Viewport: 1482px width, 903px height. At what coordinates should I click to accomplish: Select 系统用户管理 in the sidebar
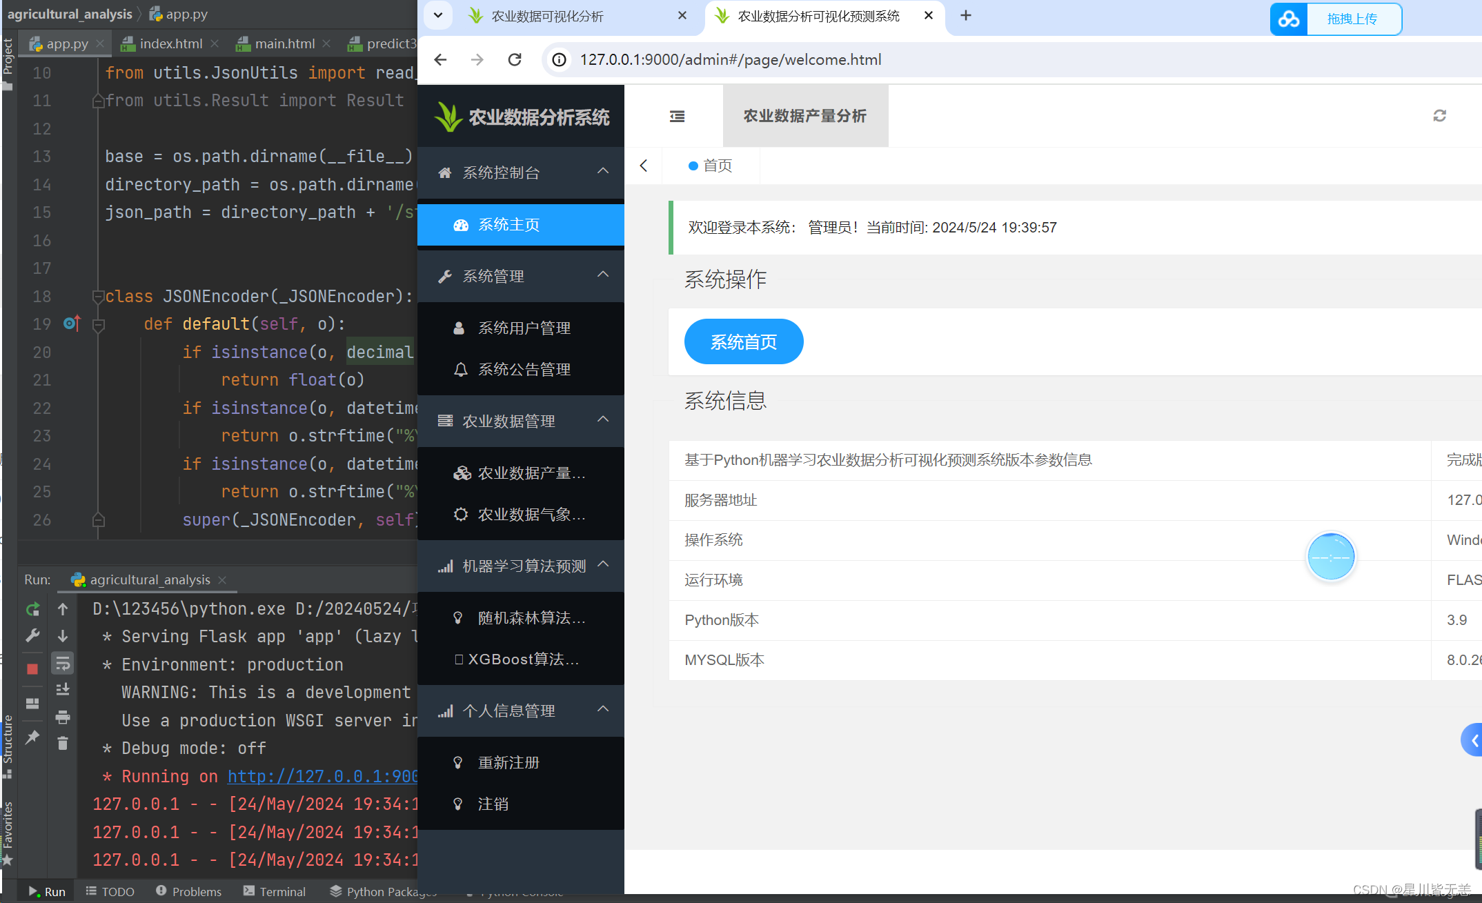(524, 328)
